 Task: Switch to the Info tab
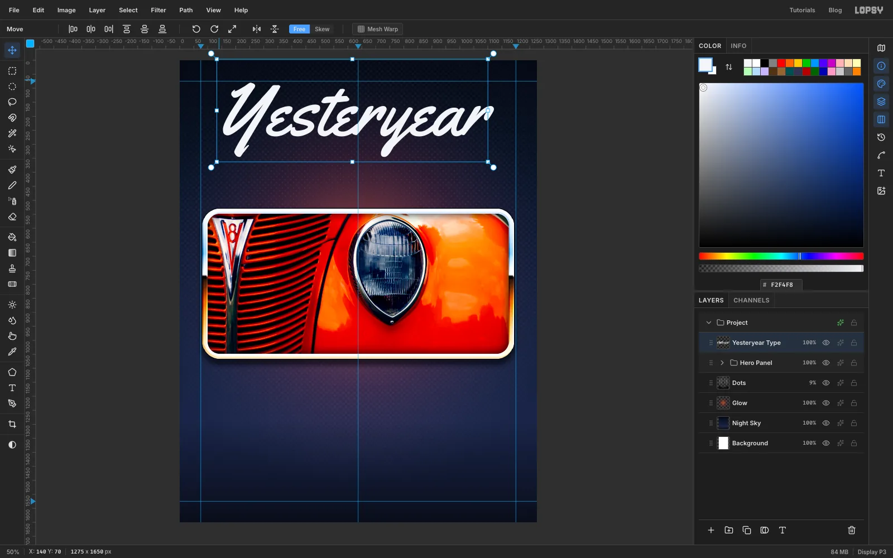pyautogui.click(x=738, y=46)
